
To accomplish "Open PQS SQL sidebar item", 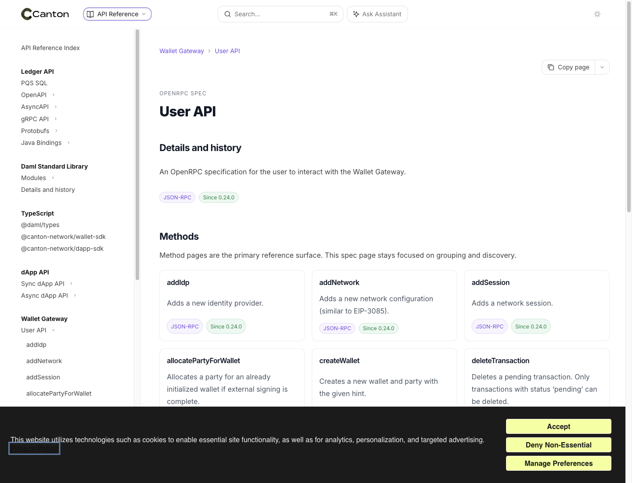I will coord(34,83).
